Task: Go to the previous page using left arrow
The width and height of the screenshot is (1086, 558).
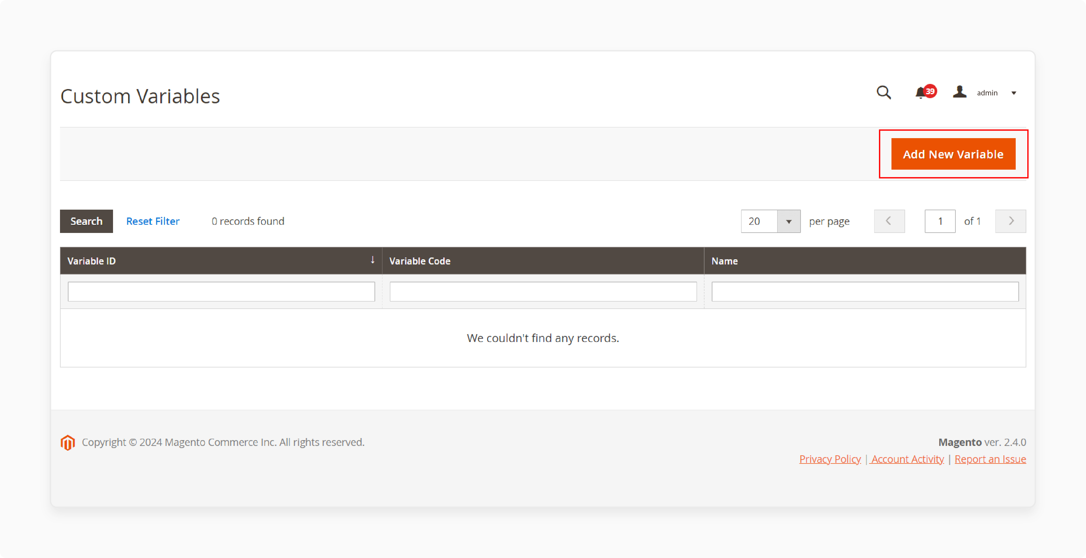Action: click(889, 221)
